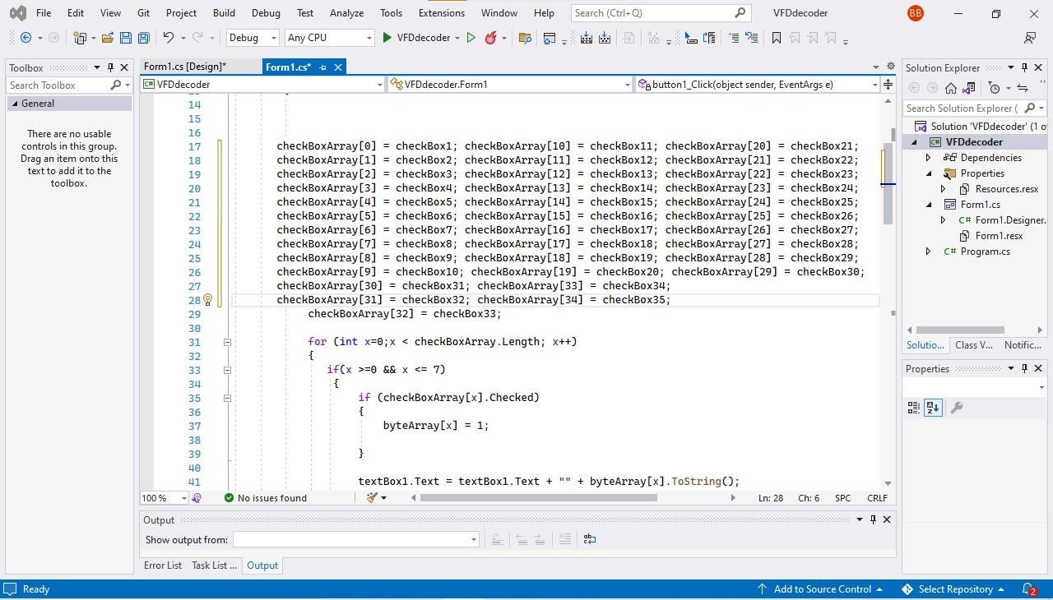The image size is (1053, 600).
Task: Open the Any CPU platform dropdown
Action: (x=330, y=38)
